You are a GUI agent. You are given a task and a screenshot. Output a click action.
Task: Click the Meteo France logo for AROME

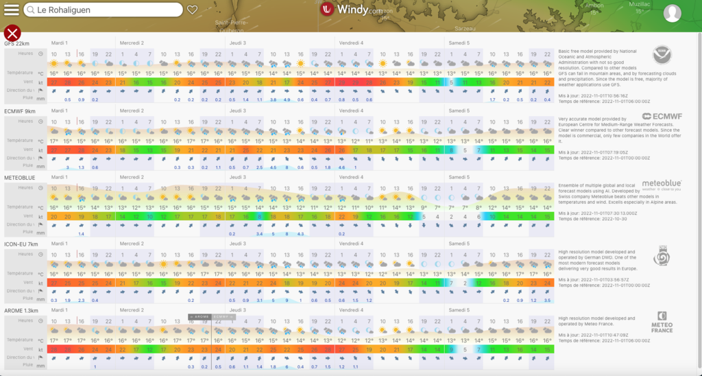point(662,322)
